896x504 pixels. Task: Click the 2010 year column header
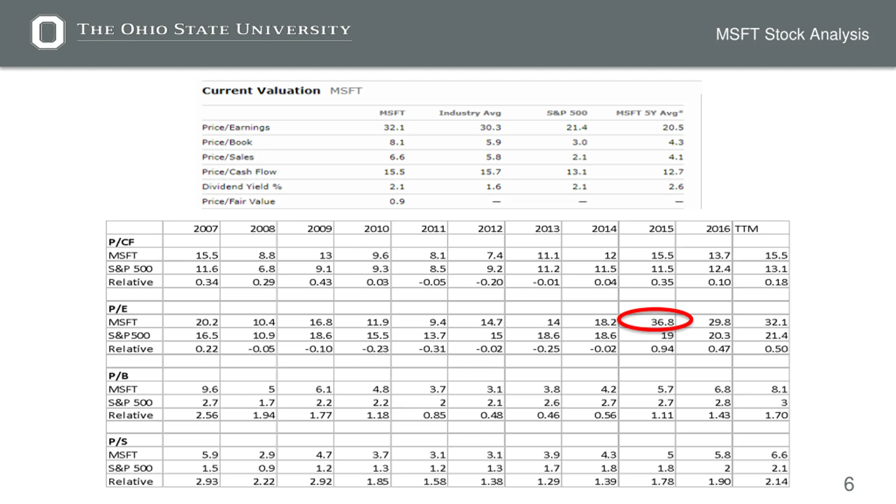[377, 229]
